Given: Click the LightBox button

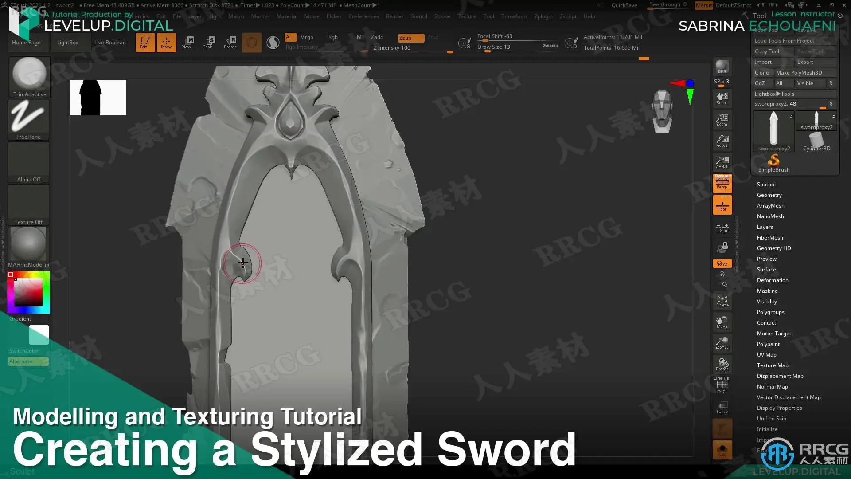Looking at the screenshot, I should click(x=67, y=43).
